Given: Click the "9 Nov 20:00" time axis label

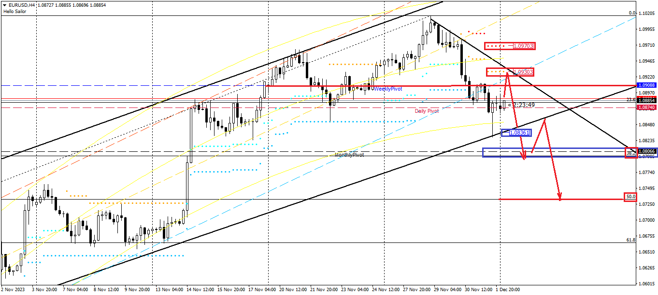Looking at the screenshot, I should [x=137, y=290].
